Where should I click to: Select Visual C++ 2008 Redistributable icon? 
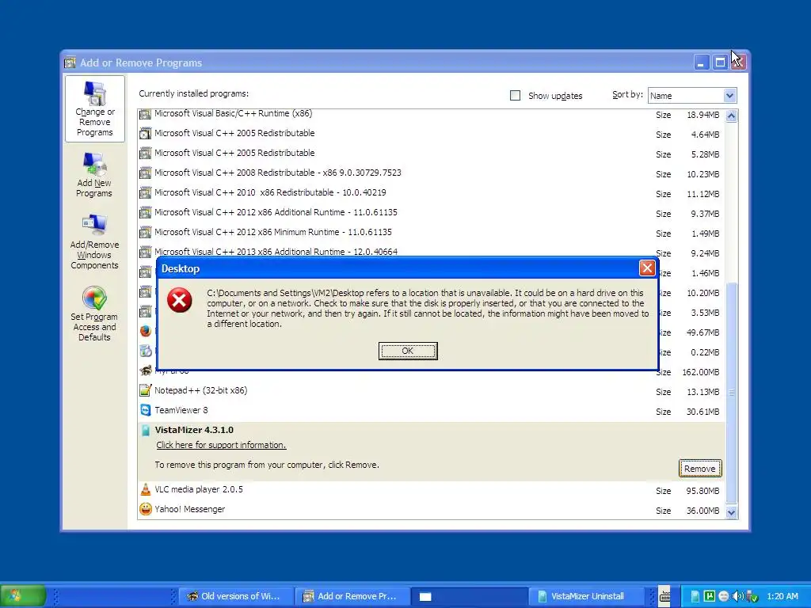(x=146, y=173)
